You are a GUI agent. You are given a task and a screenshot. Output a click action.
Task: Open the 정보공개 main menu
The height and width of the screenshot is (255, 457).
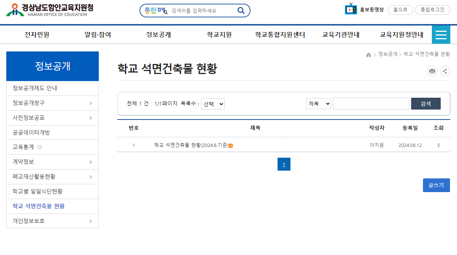[158, 35]
